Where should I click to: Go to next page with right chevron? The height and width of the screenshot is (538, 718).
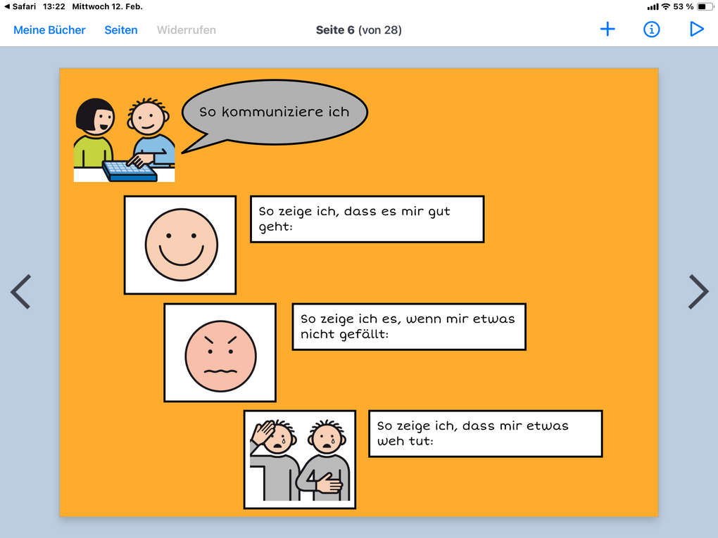click(x=699, y=291)
